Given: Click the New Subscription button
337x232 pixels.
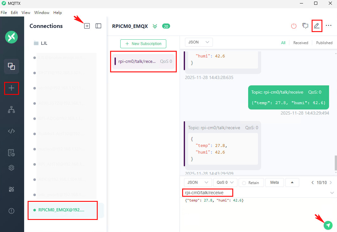Looking at the screenshot, I should tap(143, 44).
